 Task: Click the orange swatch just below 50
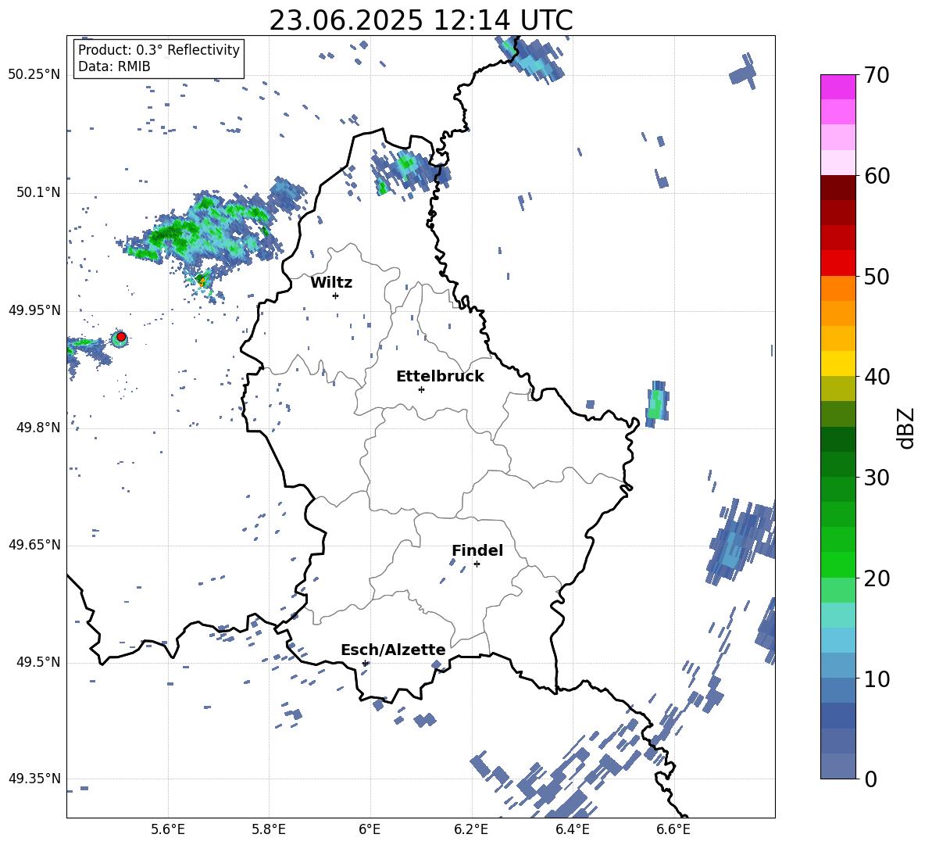point(837,288)
